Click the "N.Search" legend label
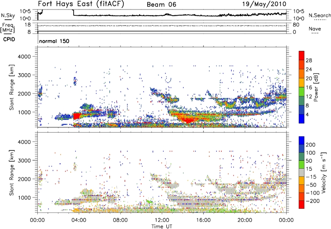The width and height of the screenshot is (331, 229). coord(319,15)
